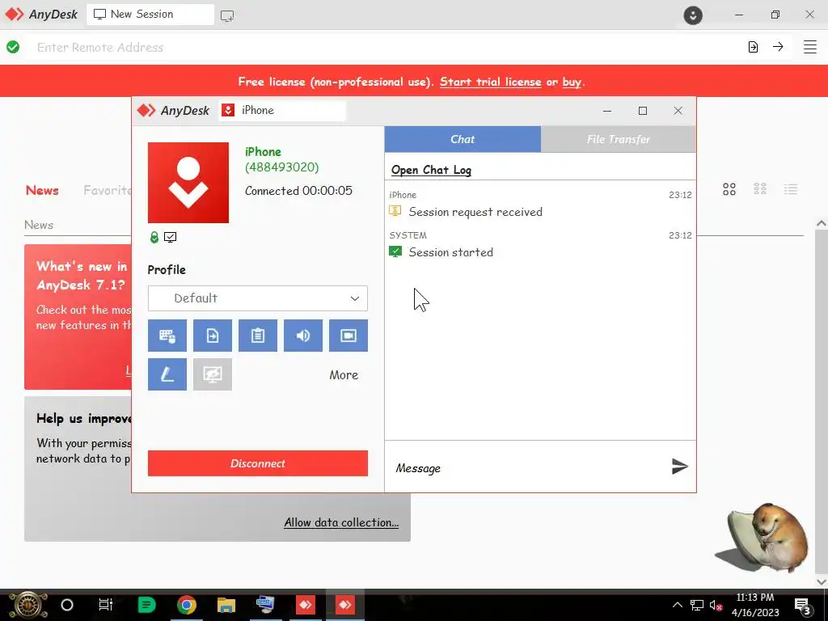Open the computer keyboard app on taskbar

(x=265, y=605)
